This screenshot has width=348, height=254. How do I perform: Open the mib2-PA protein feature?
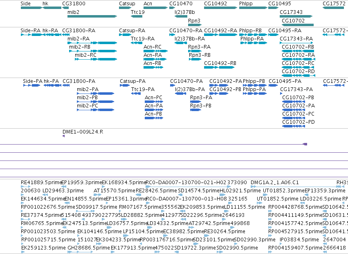pos(95,94)
